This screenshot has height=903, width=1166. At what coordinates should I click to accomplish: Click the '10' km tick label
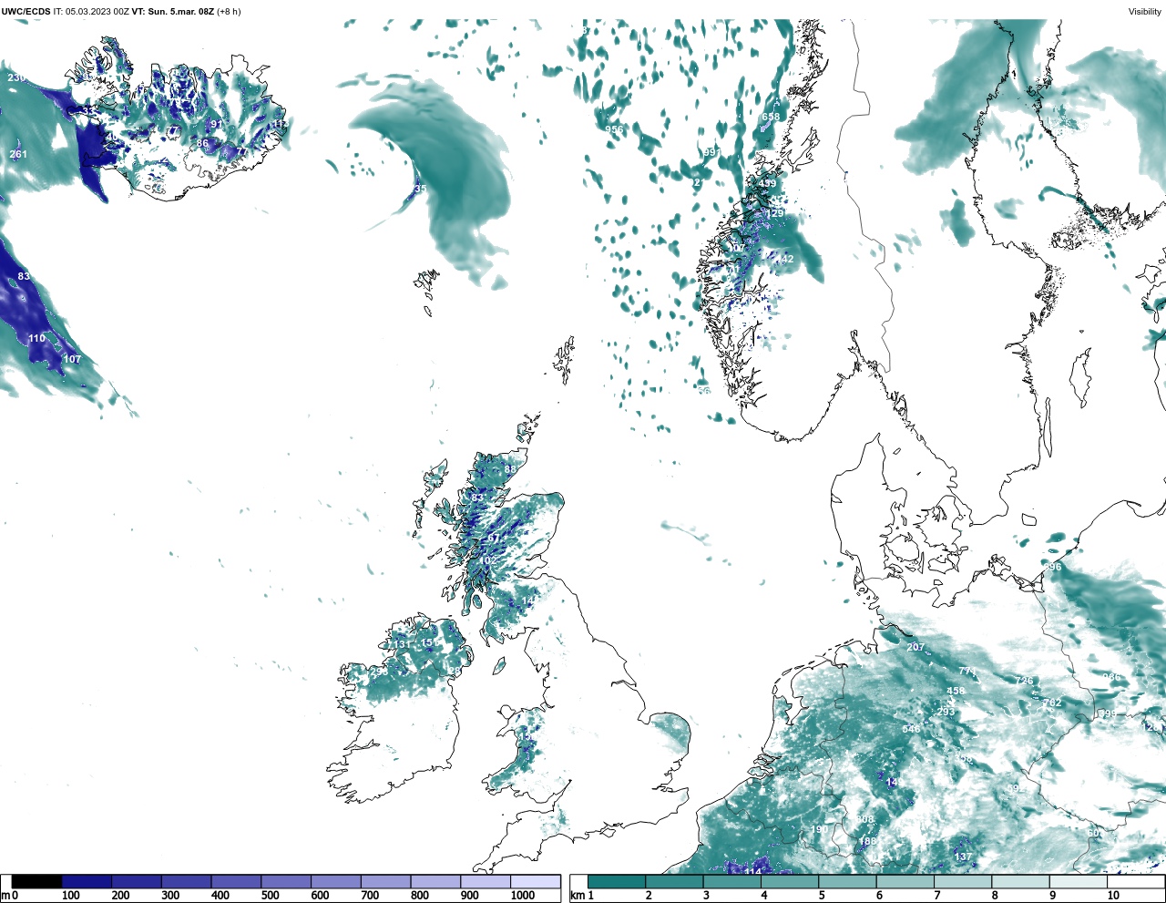pyautogui.click(x=1112, y=896)
